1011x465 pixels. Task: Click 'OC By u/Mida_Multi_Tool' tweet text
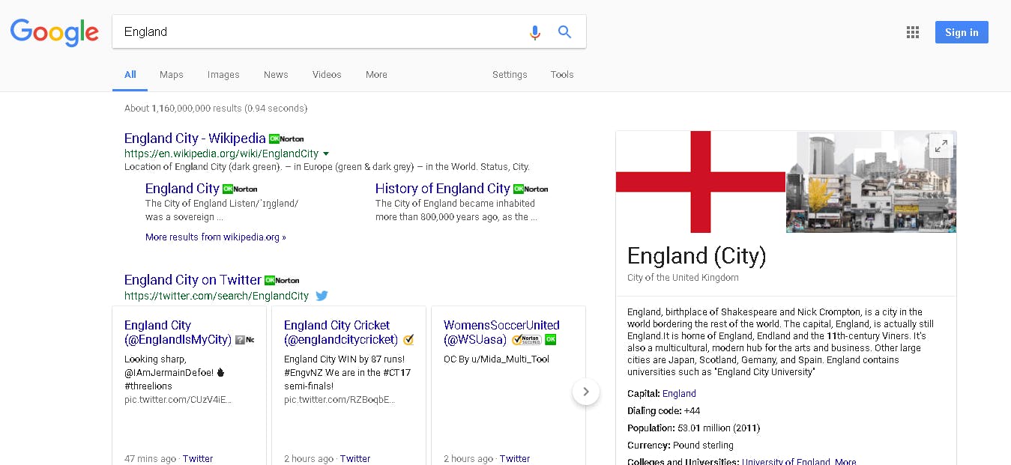(x=496, y=359)
